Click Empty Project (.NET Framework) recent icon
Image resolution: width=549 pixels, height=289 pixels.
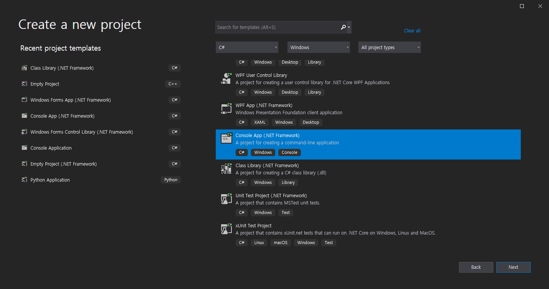point(24,164)
